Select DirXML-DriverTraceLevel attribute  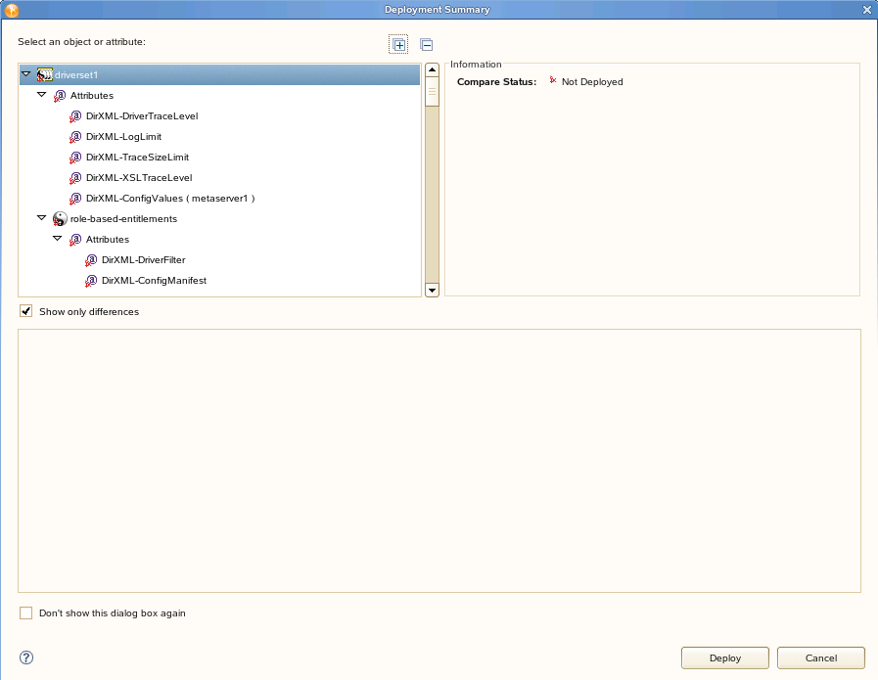tap(142, 116)
